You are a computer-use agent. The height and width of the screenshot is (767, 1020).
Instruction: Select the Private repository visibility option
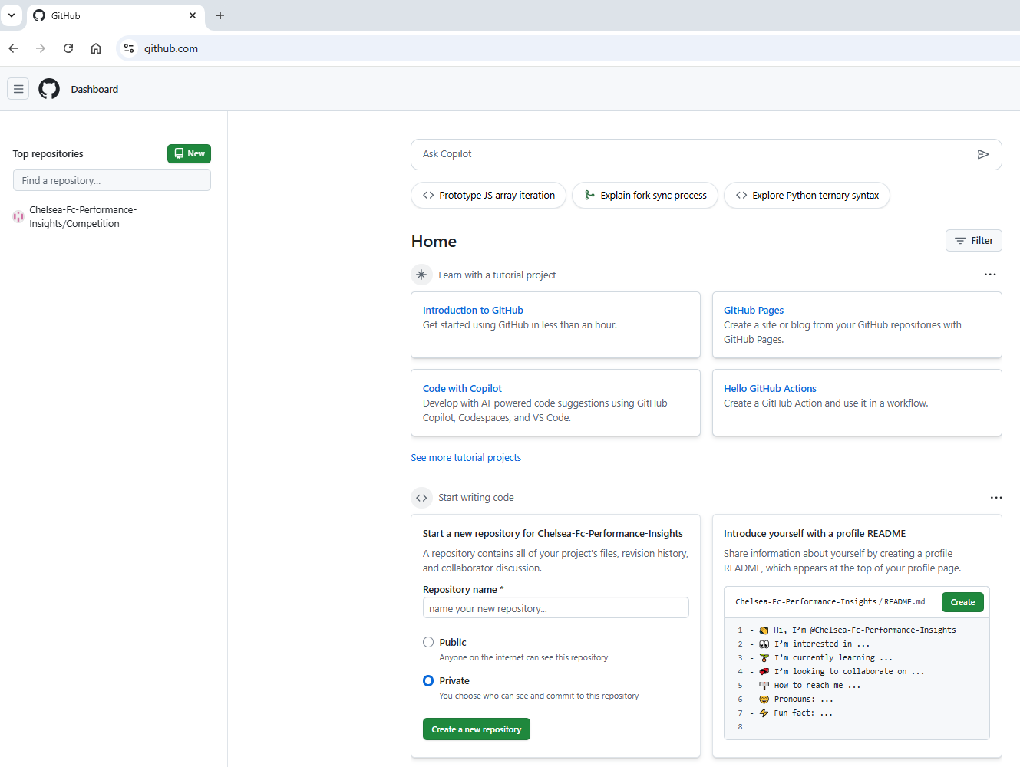(428, 680)
